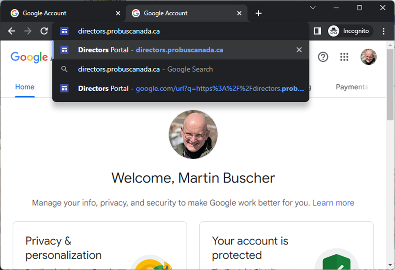This screenshot has width=395, height=270.
Task: Click the scrollbar down arrow
Action: pos(390,265)
